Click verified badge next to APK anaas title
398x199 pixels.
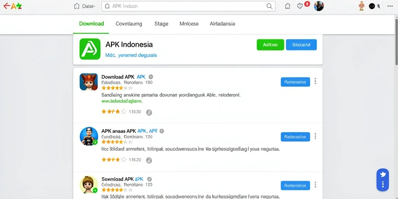pyautogui.click(x=162, y=131)
